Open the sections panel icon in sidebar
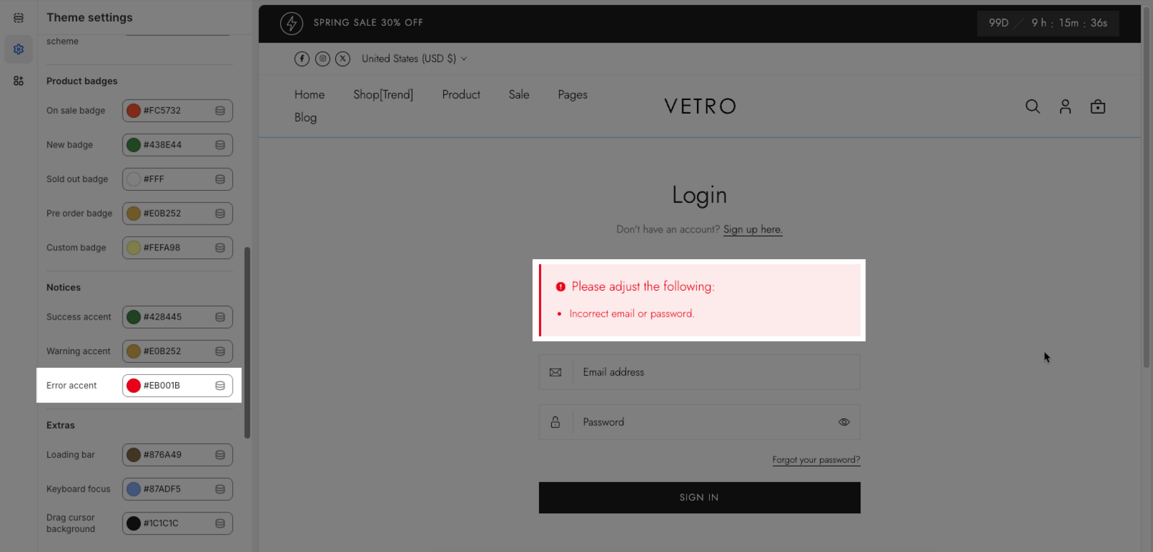The image size is (1153, 552). (19, 18)
